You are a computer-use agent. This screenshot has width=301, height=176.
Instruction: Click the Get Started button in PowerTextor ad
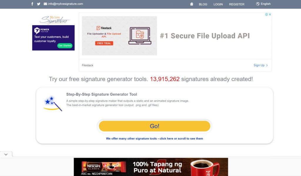(x=65, y=46)
